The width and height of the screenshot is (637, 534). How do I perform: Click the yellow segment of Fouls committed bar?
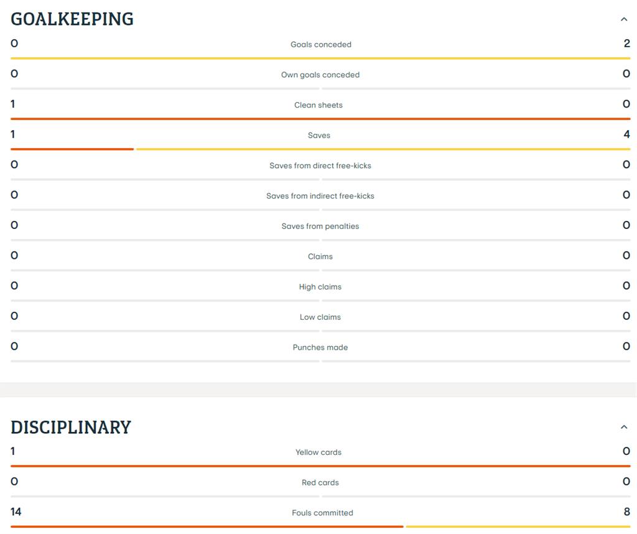[518, 527]
